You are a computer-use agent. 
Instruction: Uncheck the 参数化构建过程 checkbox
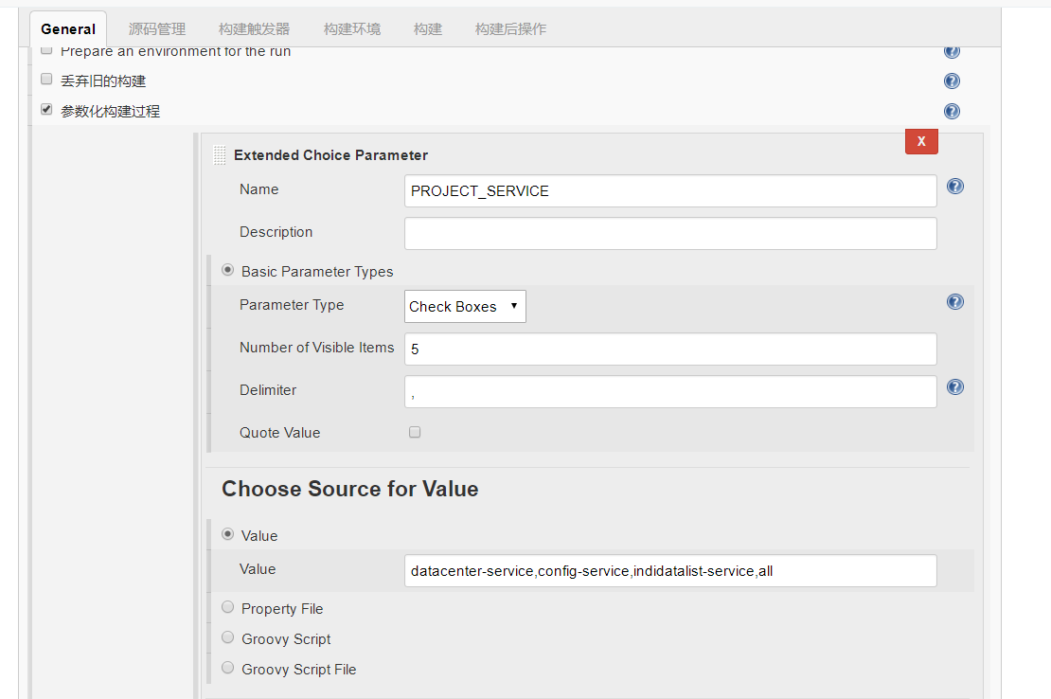pos(46,110)
